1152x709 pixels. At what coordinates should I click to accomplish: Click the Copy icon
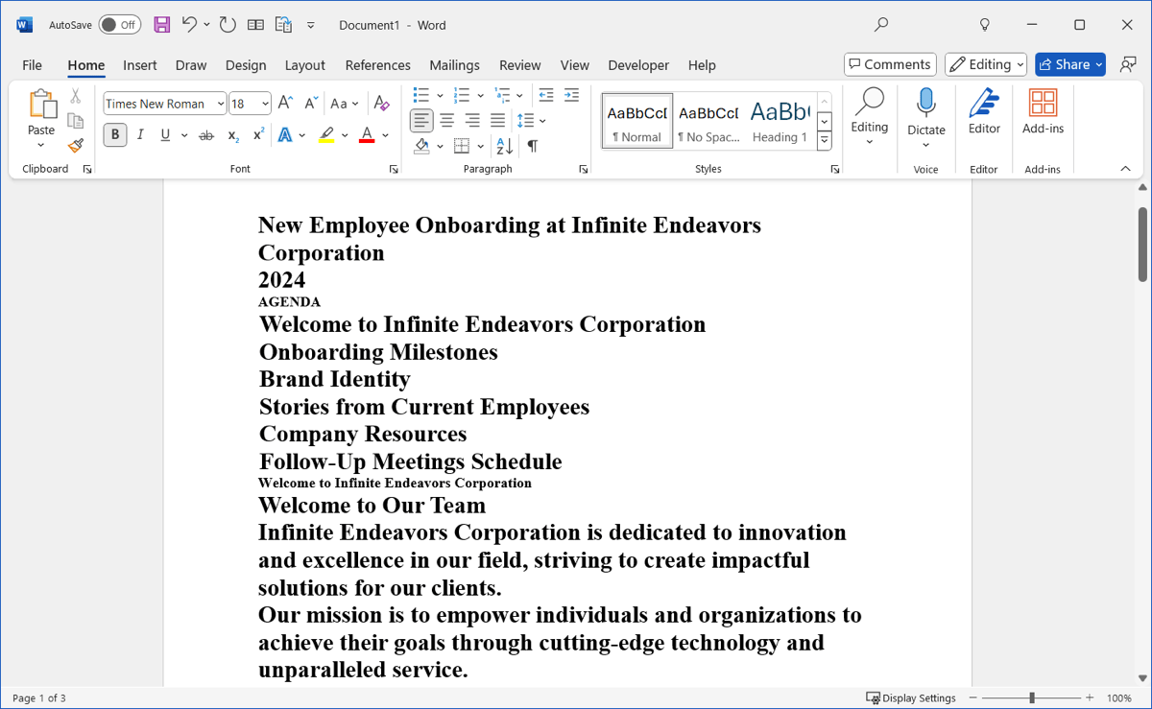76,121
